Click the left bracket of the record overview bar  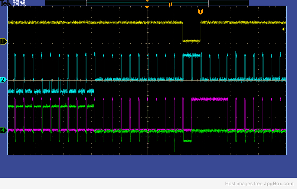point(87,3)
